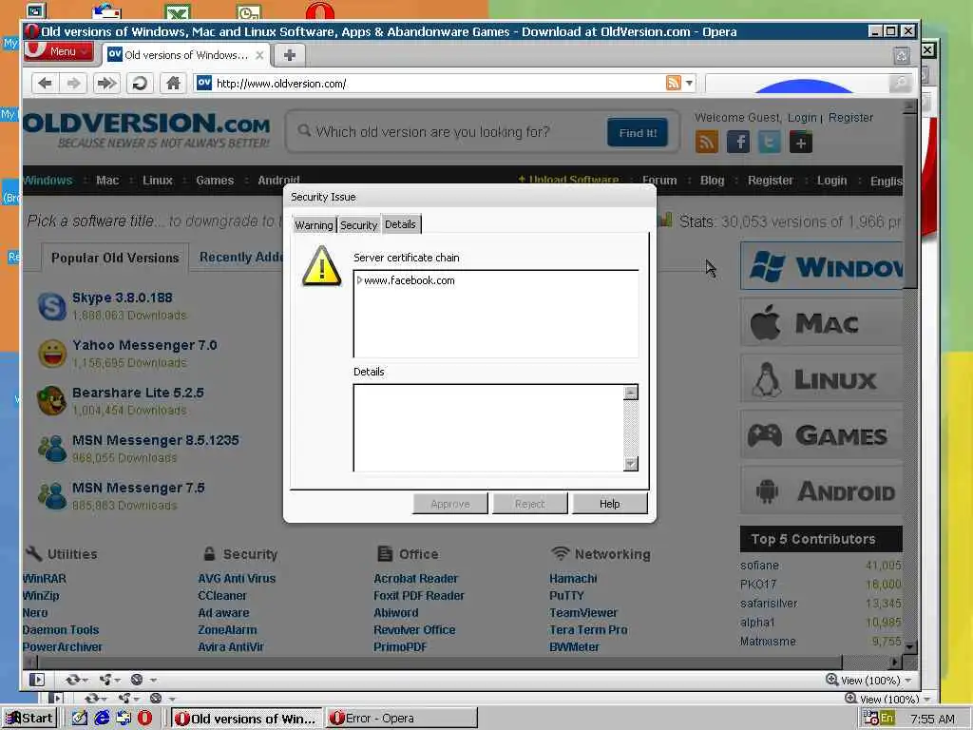The height and width of the screenshot is (730, 973).
Task: Select the Details tab in Security Issue
Action: click(400, 224)
